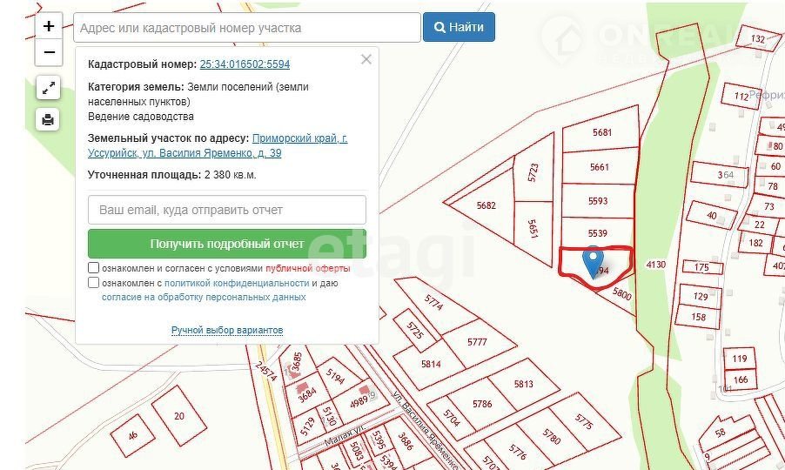Screen dimensions: 785x470
Task: Open cadastral number 25:34:016502:5594 link
Action: (x=245, y=64)
